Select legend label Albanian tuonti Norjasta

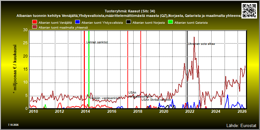coord(149,22)
